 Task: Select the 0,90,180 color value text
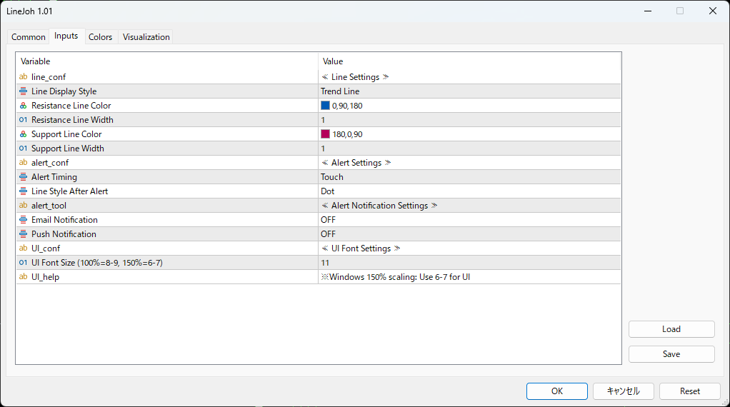pos(347,106)
